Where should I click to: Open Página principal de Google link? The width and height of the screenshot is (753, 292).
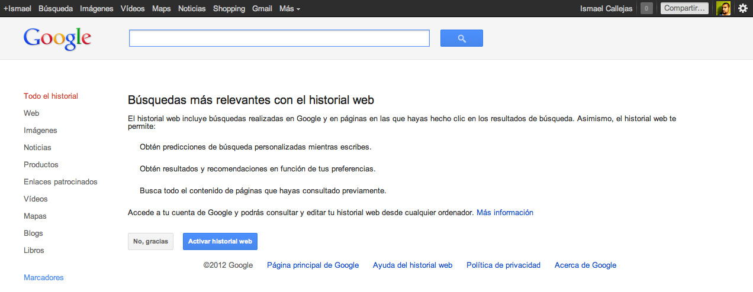point(313,265)
